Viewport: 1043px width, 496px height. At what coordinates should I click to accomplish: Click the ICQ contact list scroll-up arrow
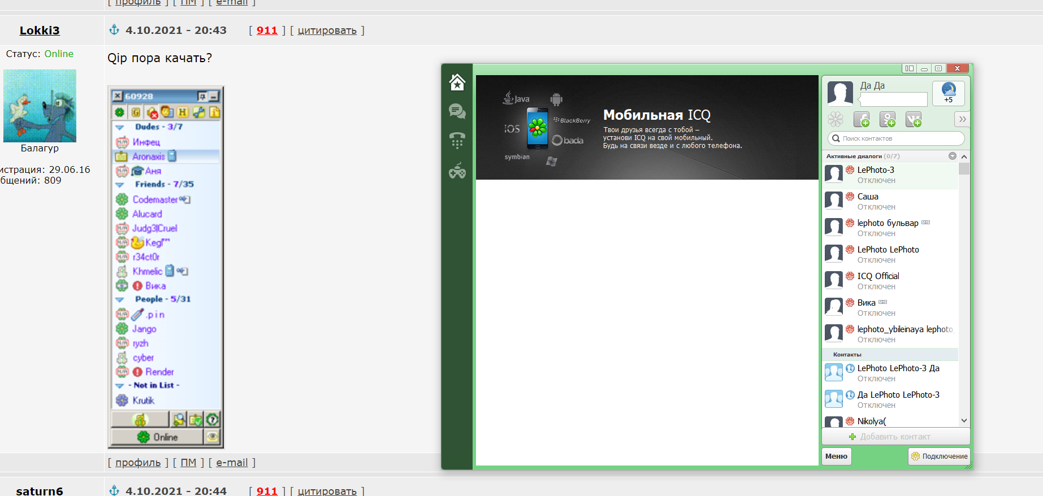(964, 156)
